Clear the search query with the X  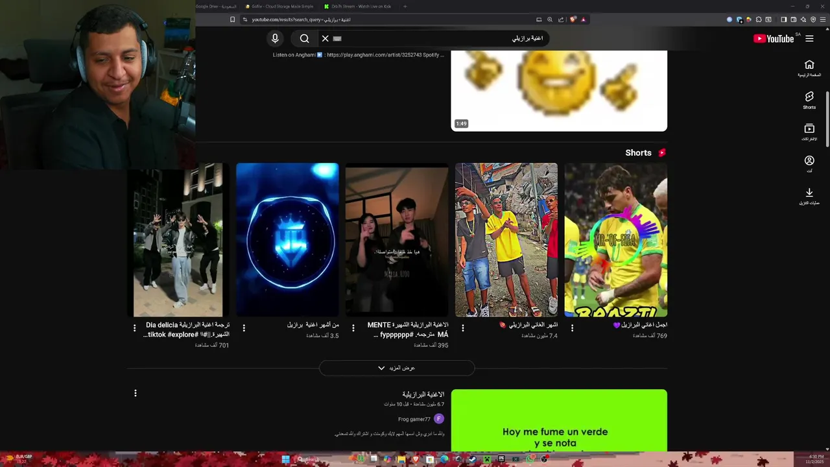click(x=326, y=38)
